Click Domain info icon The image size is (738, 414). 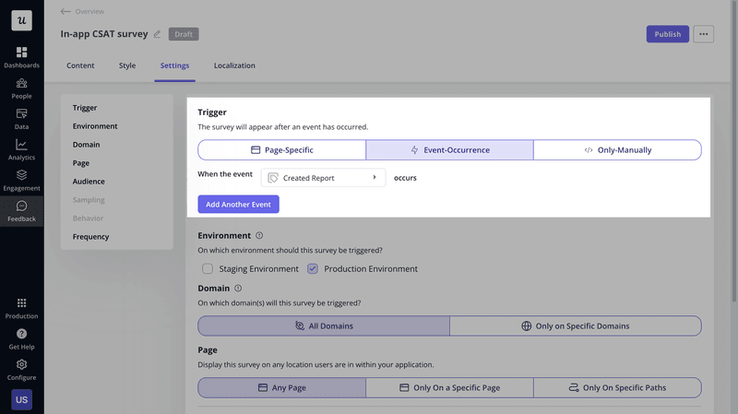click(x=238, y=288)
